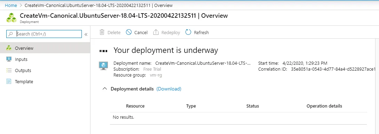
Task: Click the Redeploy button label
Action: (171, 32)
